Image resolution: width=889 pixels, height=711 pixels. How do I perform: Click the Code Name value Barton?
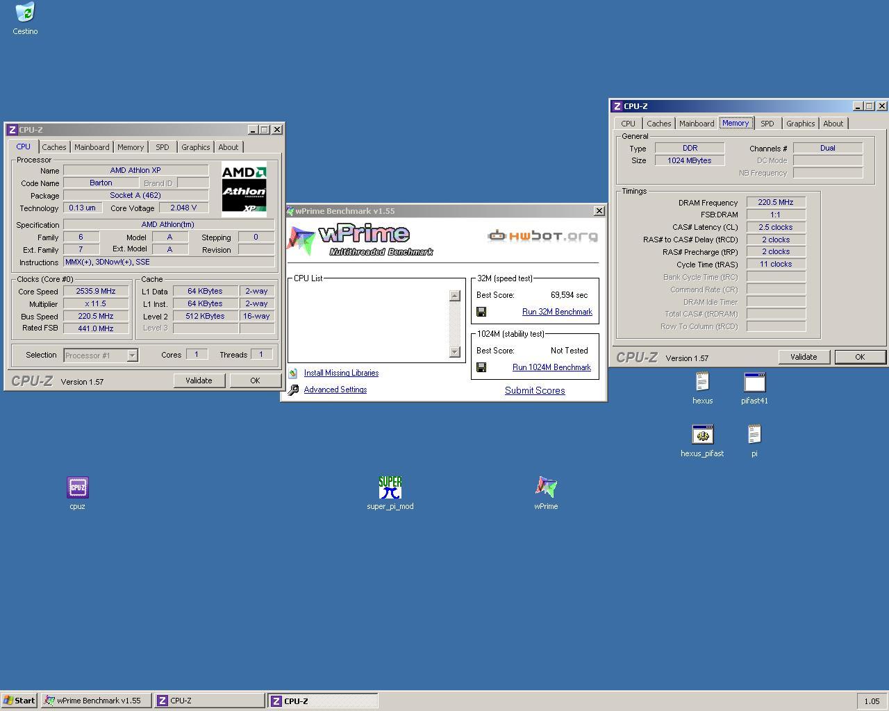point(101,183)
